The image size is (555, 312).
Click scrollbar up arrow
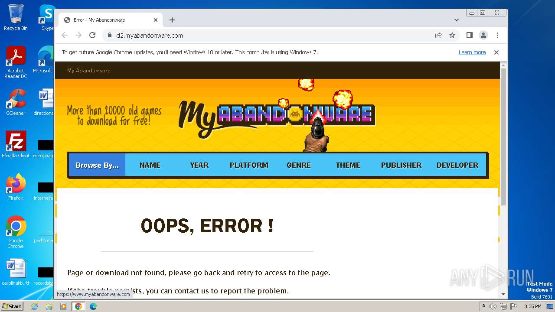[x=503, y=65]
